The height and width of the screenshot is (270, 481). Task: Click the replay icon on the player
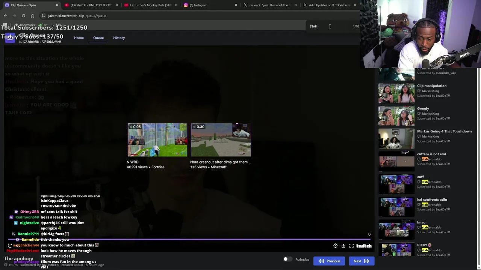click(10, 246)
